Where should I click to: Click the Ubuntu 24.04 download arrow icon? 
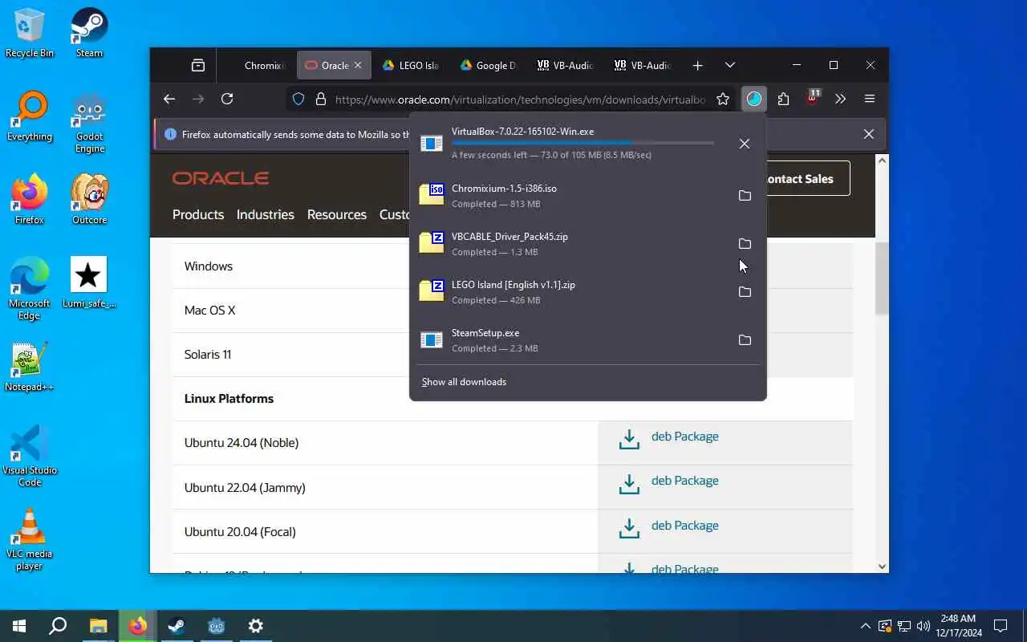click(x=629, y=439)
